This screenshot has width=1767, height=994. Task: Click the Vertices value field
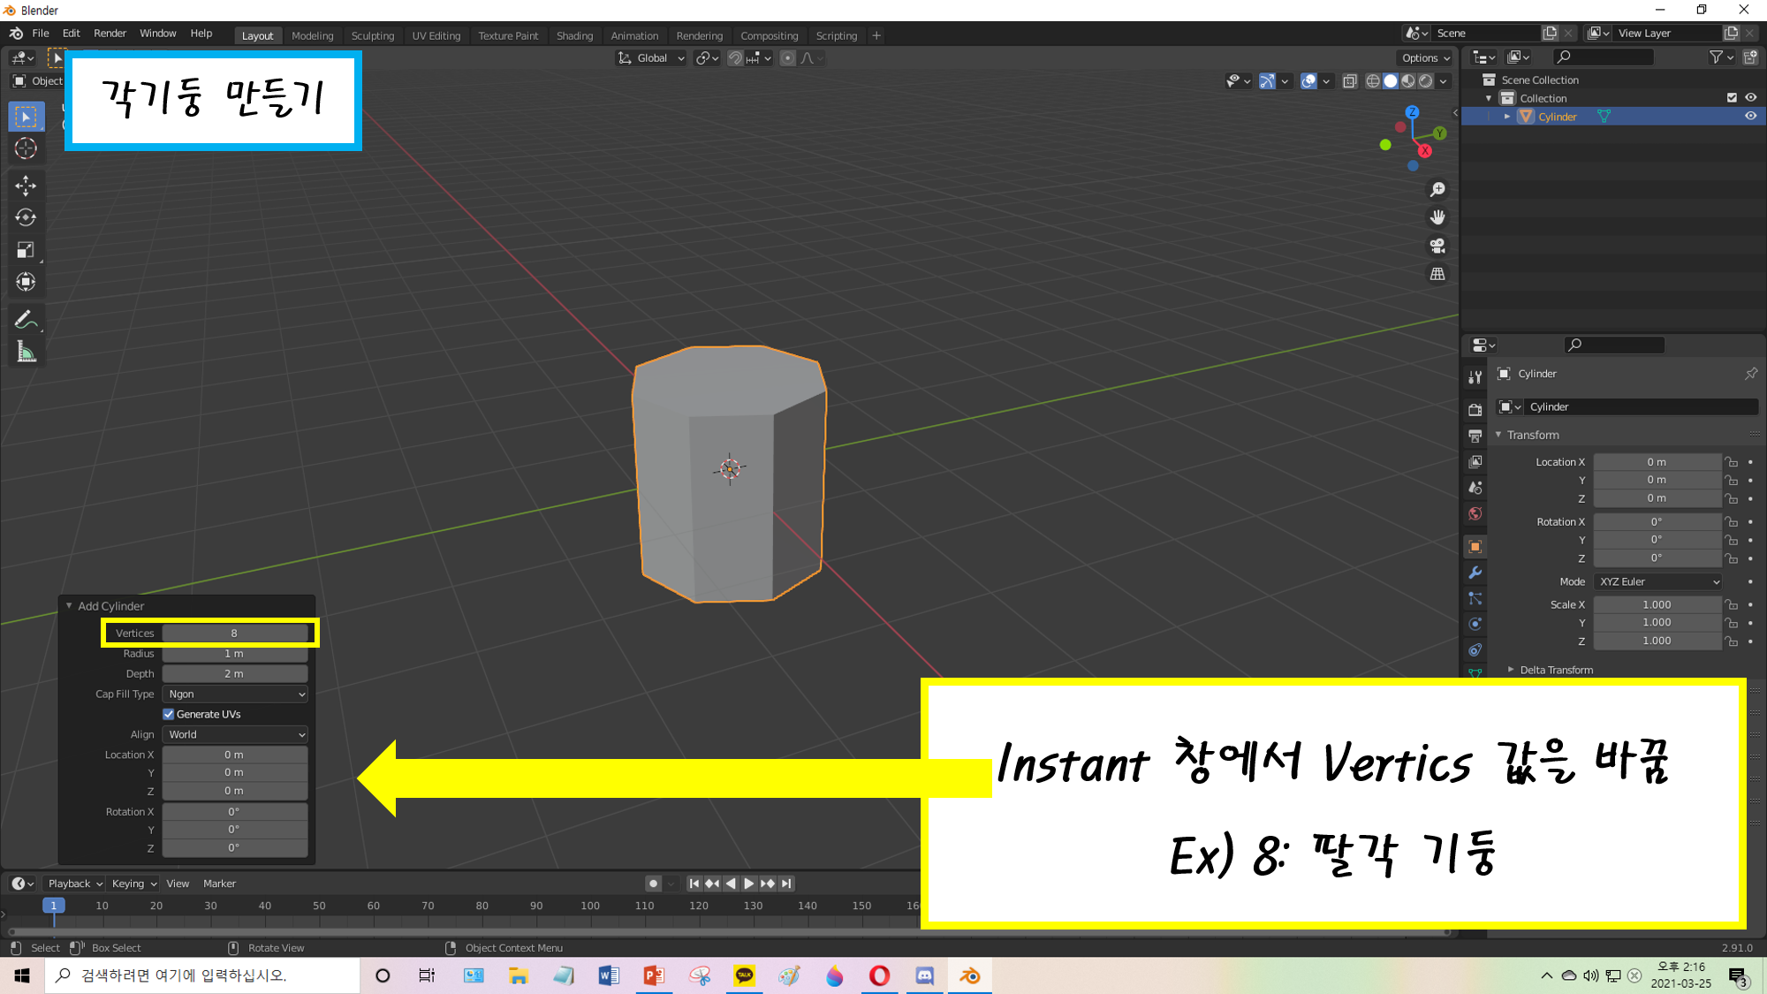[234, 633]
